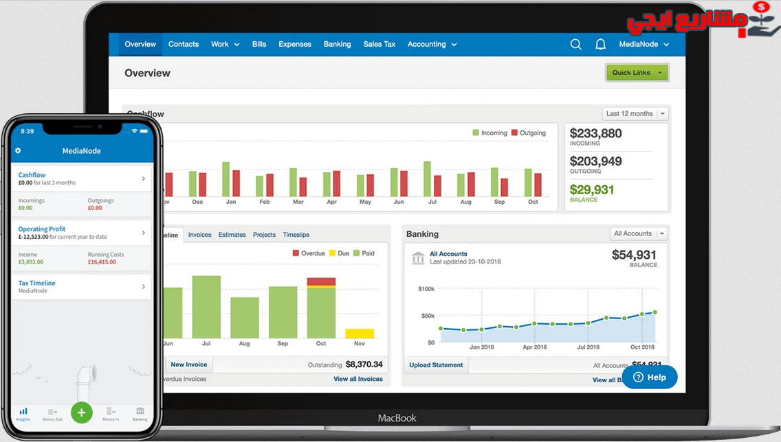Expand the Work menu

pyautogui.click(x=225, y=44)
